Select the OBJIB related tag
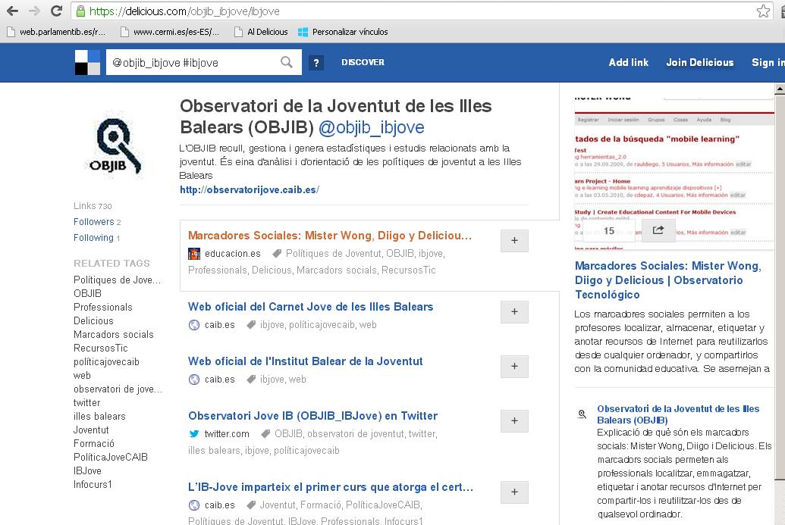This screenshot has height=525, width=785. [x=88, y=293]
